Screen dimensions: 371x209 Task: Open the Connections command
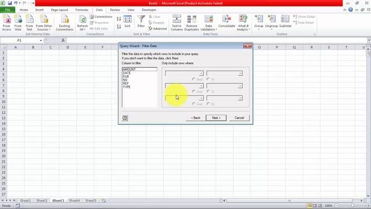tap(101, 17)
